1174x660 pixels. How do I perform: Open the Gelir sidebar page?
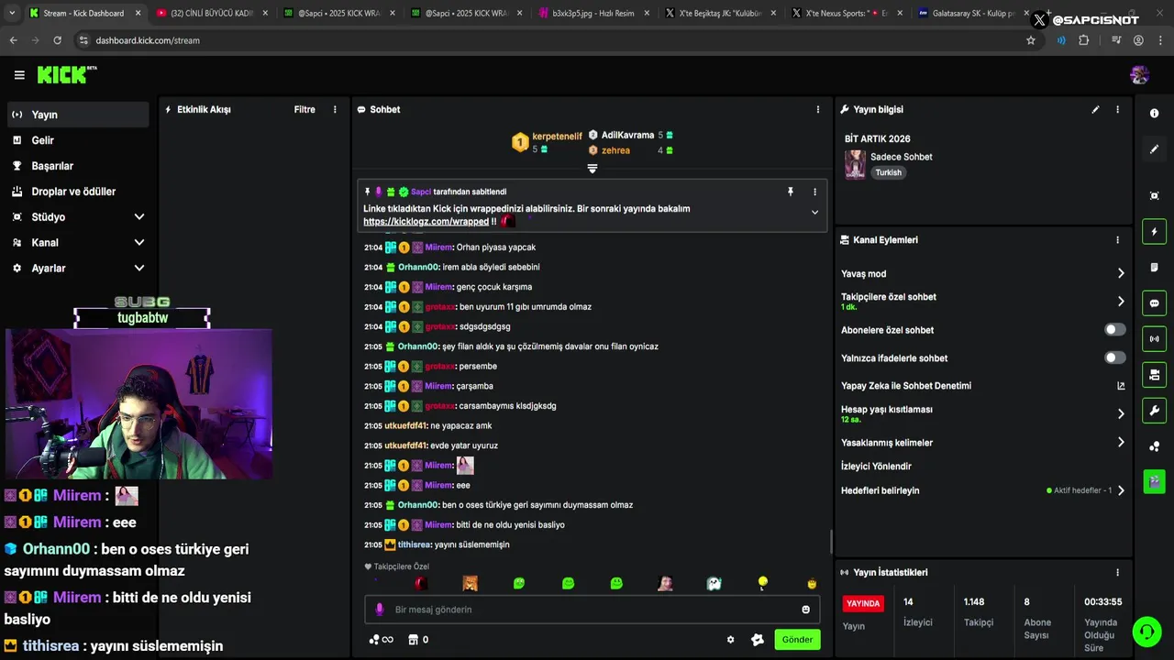click(x=78, y=140)
